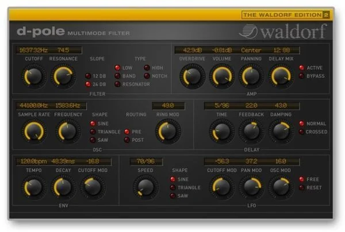Enable the Bypass LED switch

click(302, 76)
